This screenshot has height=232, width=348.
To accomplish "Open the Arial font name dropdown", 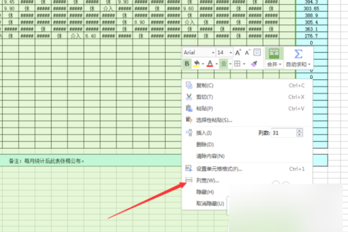I will [x=213, y=53].
